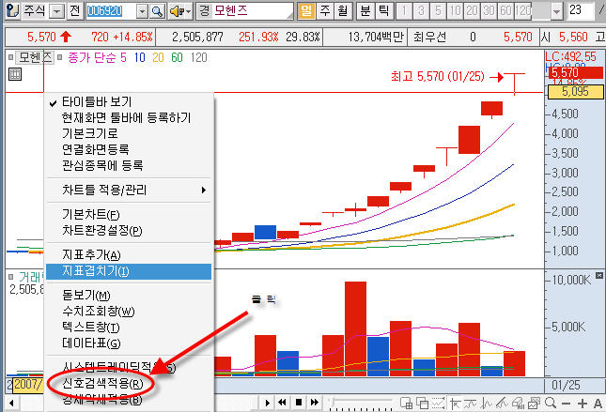606x412 pixels.
Task: Switch to minute chart with 분 button
Action: (x=365, y=11)
